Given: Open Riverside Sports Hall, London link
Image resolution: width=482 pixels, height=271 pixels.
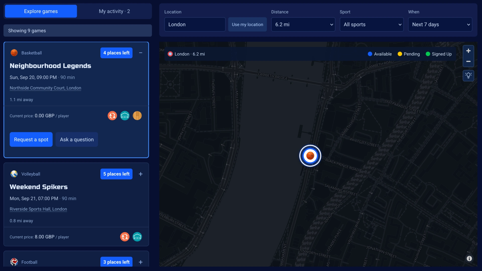Looking at the screenshot, I should tap(38, 209).
